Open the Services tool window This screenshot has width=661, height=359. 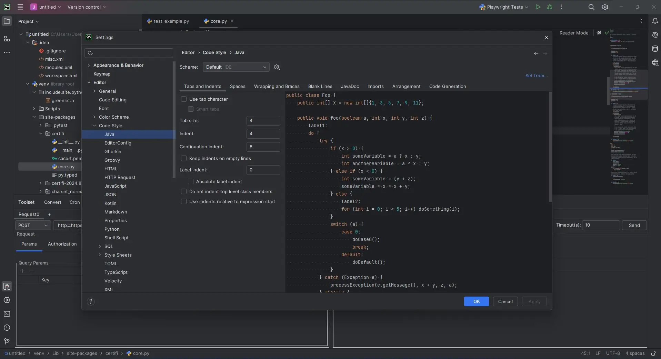pyautogui.click(x=7, y=300)
